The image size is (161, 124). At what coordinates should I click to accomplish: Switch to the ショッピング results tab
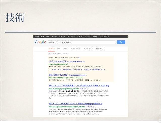pyautogui.click(x=75, y=49)
